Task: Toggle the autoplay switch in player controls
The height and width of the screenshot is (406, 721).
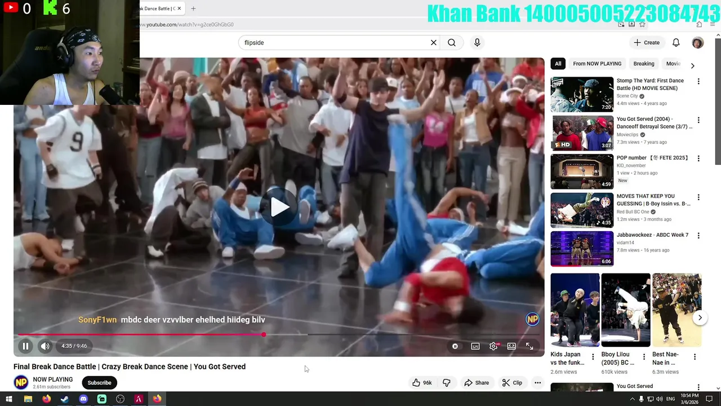Action: [455, 346]
